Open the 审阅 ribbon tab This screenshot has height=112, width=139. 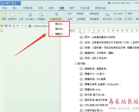point(51,8)
